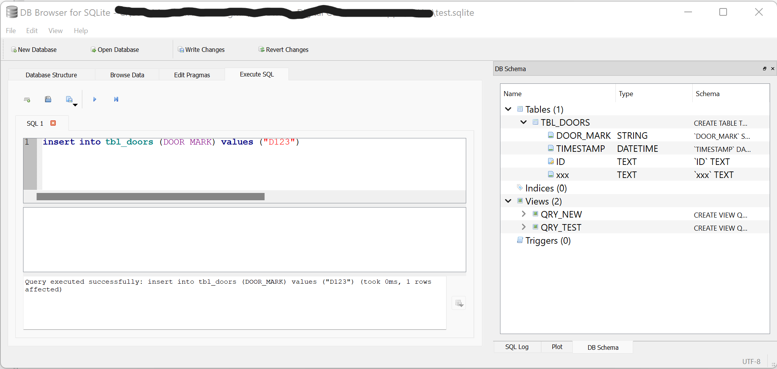Click the QRY_NEW view icon

click(x=535, y=214)
